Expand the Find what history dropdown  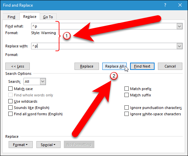pyautogui.click(x=179, y=26)
